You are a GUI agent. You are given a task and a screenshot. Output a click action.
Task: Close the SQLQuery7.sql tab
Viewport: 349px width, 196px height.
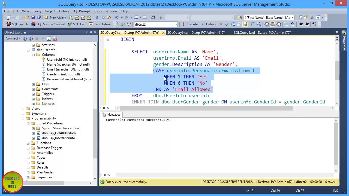click(x=163, y=33)
